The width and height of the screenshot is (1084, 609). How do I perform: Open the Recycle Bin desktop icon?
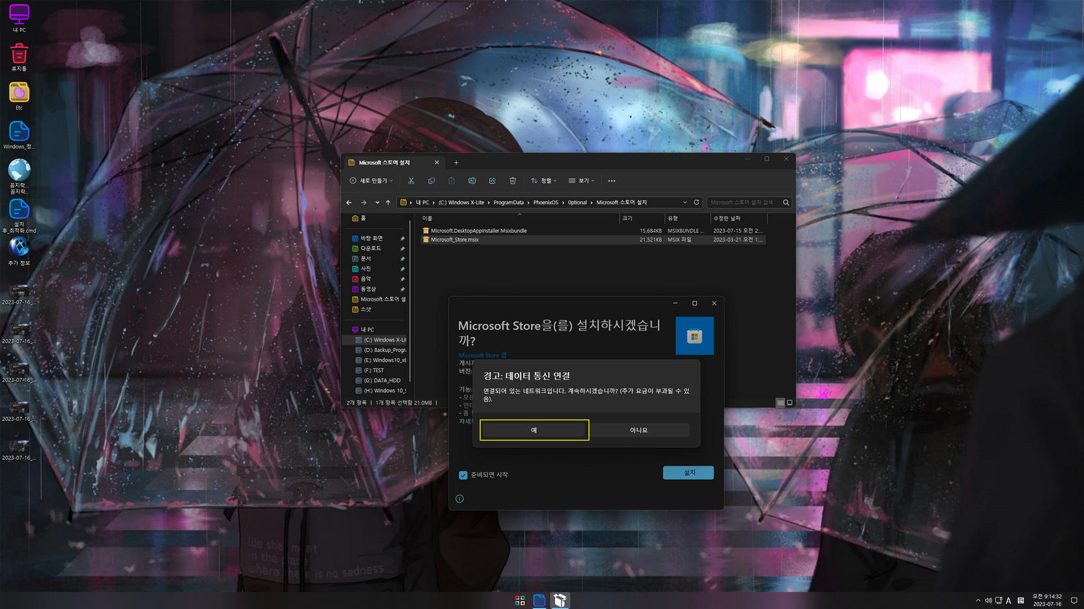click(x=19, y=57)
